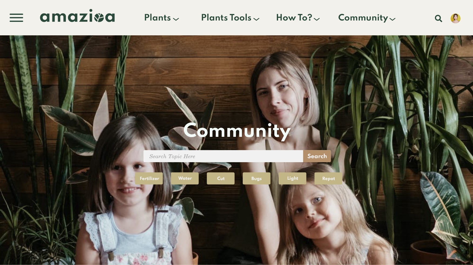473x265 pixels.
Task: Expand the How To? dropdown chevron
Action: click(317, 19)
